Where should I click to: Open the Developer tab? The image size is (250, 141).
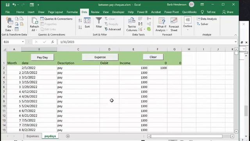(118, 12)
